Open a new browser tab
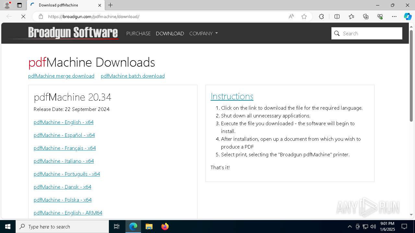The image size is (415, 233). pos(111,5)
